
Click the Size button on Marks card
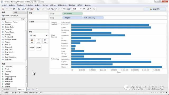(x=39, y=41)
